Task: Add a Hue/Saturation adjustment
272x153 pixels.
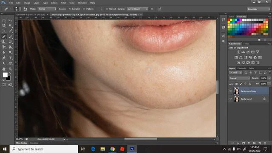Action: click(x=236, y=57)
